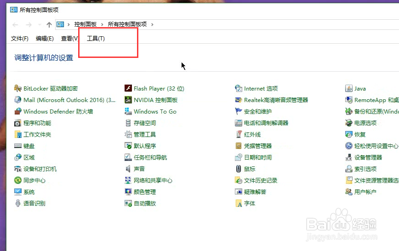Viewport: 399px width, 251px height.
Task: Click the address bar control panel icon
Action: (x=60, y=24)
